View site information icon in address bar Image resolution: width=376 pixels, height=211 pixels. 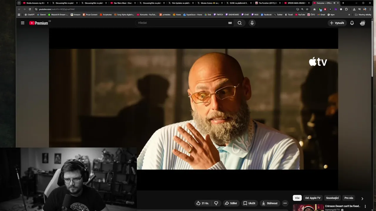pyautogui.click(x=36, y=9)
